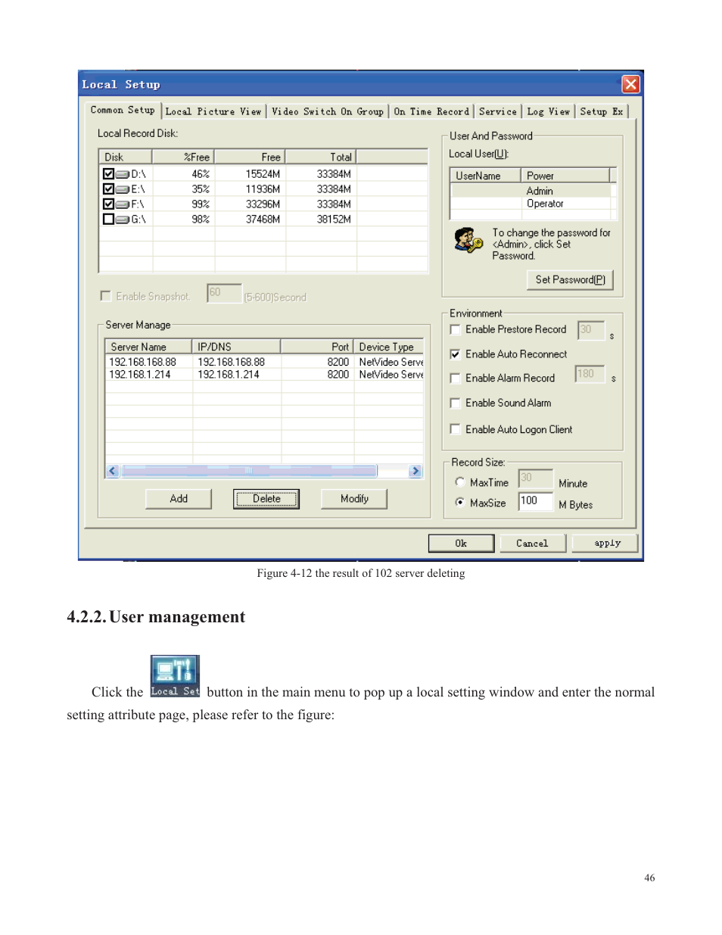Click the user and key password icon

pos(468,241)
